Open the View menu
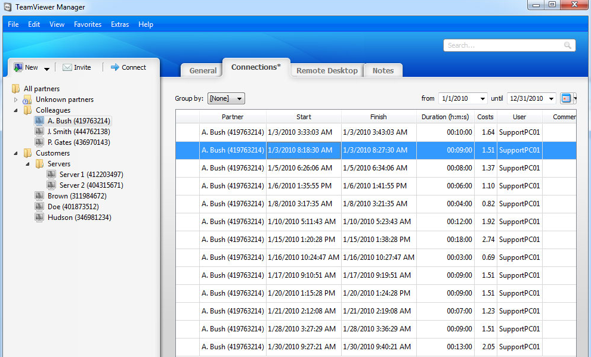The height and width of the screenshot is (357, 591). [x=57, y=24]
